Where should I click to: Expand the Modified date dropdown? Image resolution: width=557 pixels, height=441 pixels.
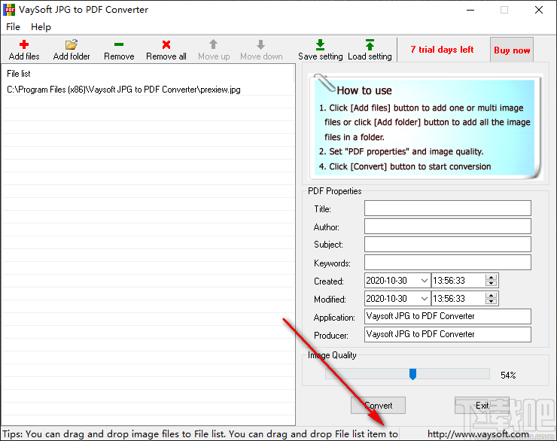click(x=424, y=299)
